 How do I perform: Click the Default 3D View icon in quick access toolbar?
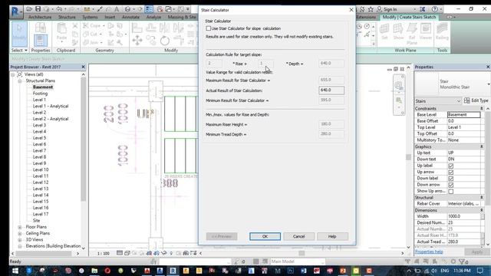[127, 9]
